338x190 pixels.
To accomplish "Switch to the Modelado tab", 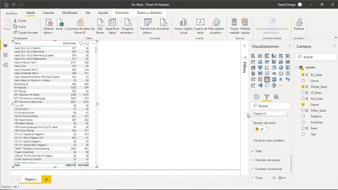I will (x=70, y=13).
